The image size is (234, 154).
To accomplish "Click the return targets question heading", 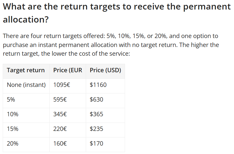I will [x=117, y=13].
